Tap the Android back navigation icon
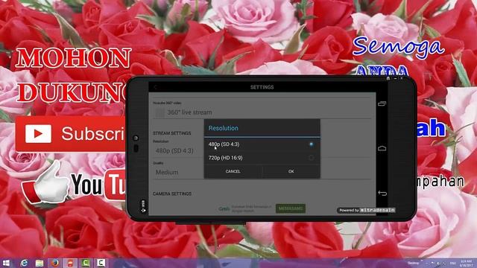 pyautogui.click(x=382, y=194)
